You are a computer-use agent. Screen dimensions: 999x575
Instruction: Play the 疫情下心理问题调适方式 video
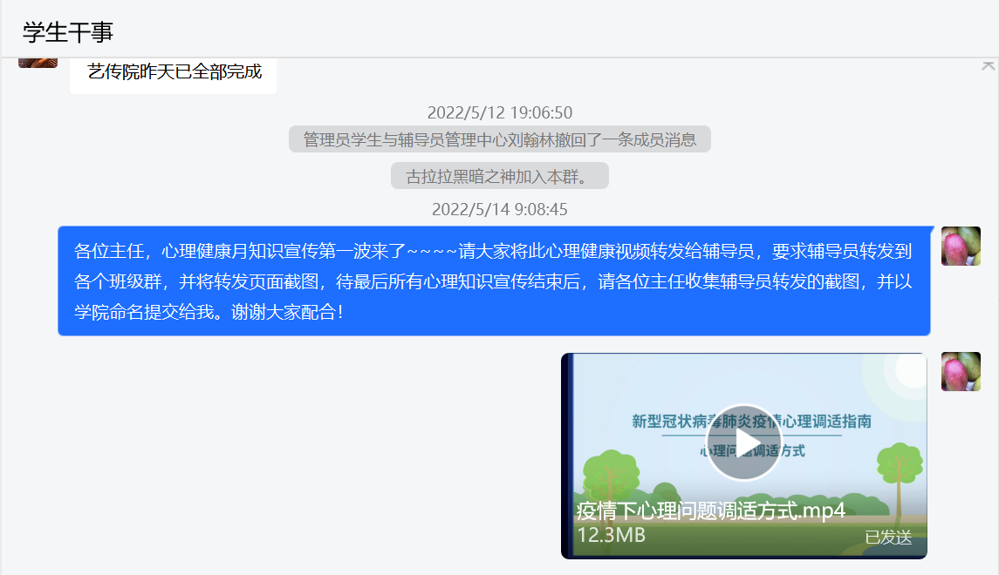click(743, 442)
